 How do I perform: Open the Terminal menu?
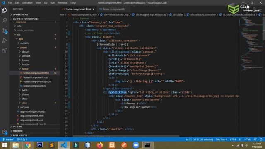63,3
